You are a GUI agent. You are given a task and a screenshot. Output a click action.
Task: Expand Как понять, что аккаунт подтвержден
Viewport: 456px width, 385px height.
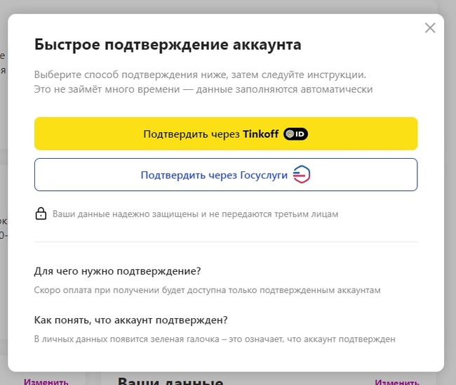pos(130,320)
